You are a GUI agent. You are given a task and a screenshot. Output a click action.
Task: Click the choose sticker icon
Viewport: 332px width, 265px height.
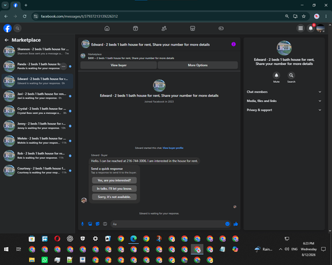[98, 224]
